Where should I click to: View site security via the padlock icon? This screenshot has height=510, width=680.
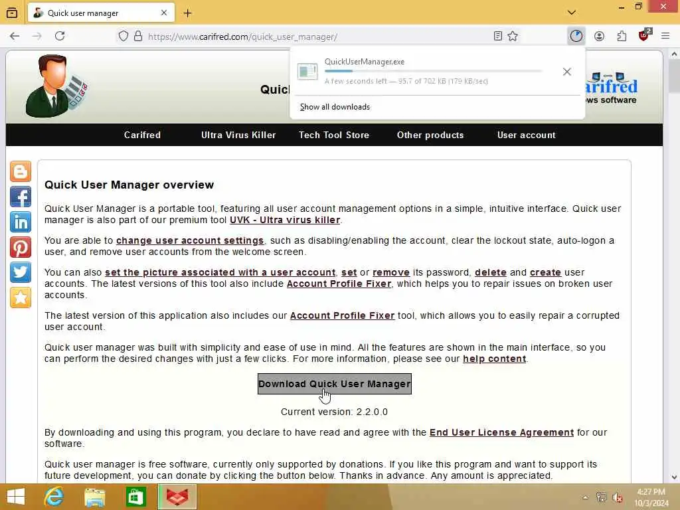tap(138, 37)
